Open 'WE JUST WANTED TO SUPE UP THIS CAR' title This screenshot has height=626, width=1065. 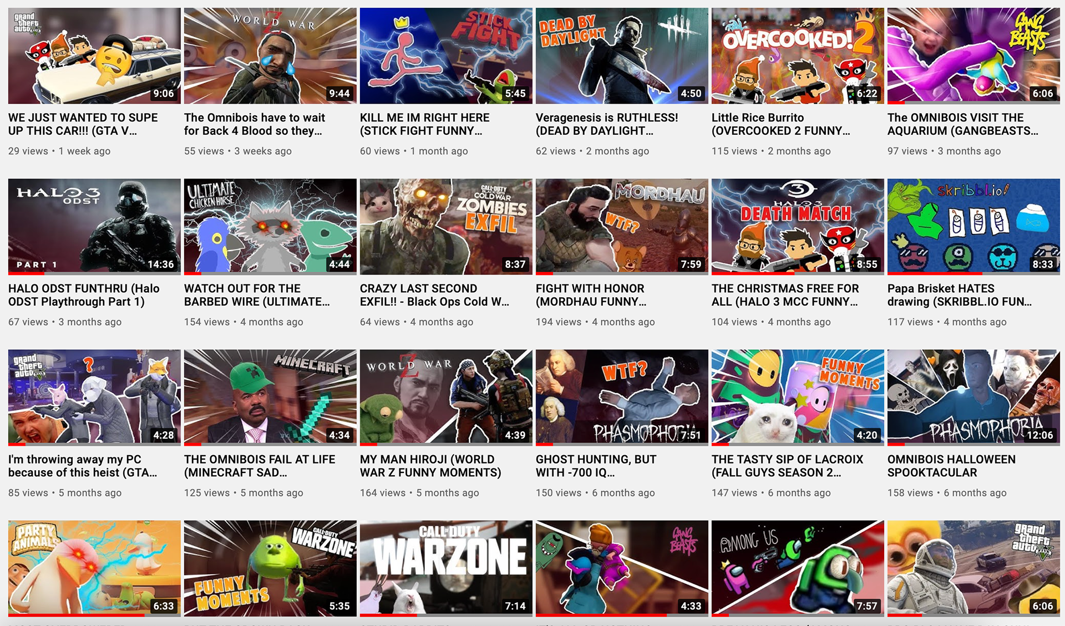point(83,124)
